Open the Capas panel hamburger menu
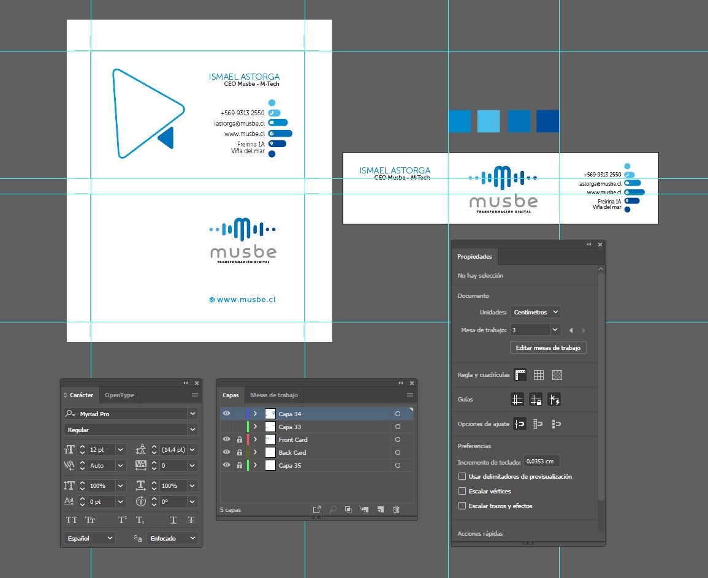The height and width of the screenshot is (578, 708). click(x=410, y=395)
